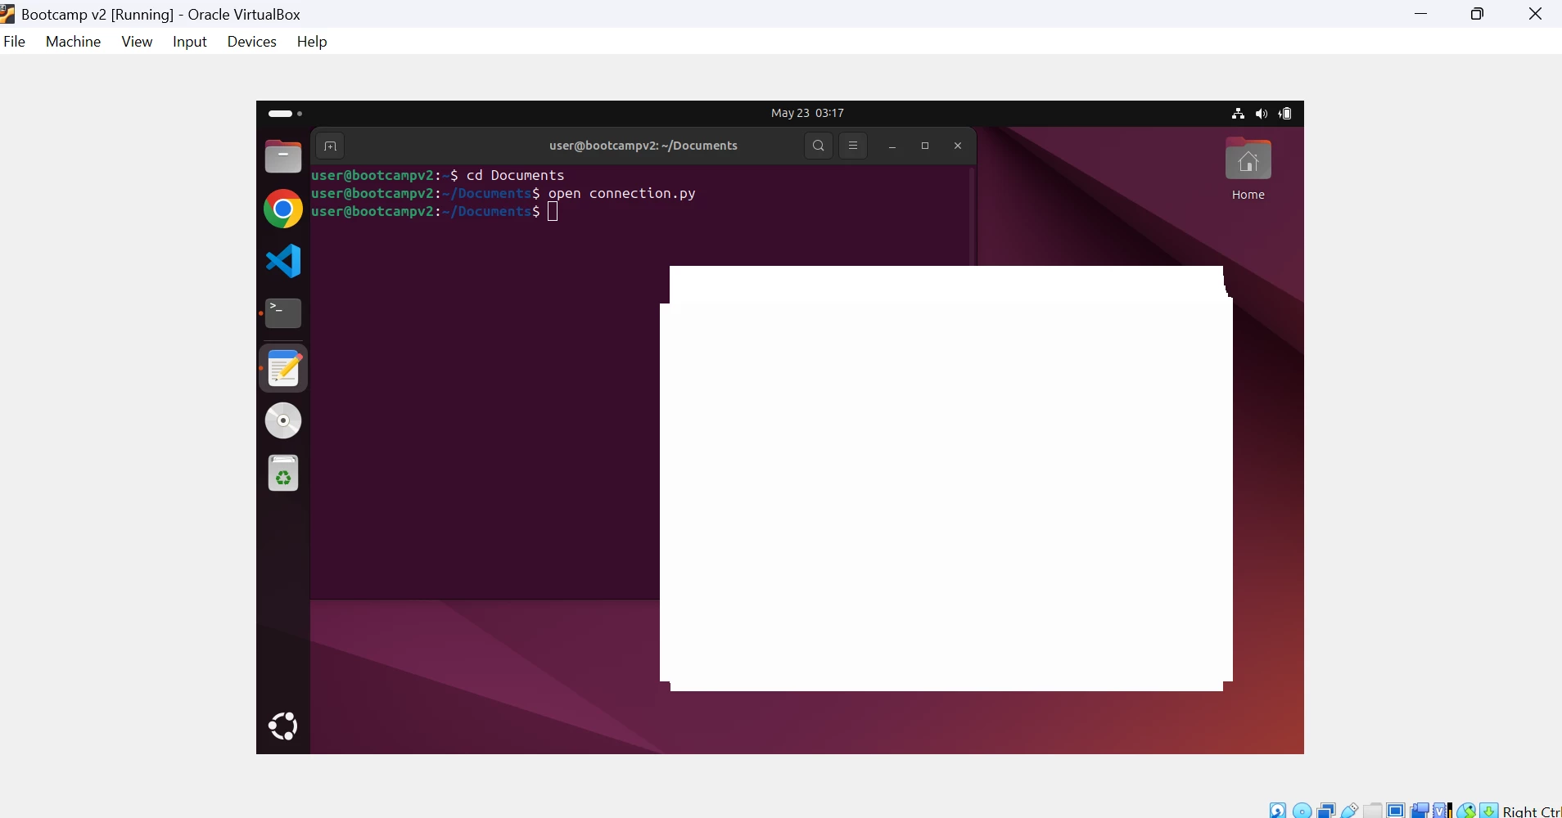Open the calendar via the May 23 03:17 clock

point(807,114)
